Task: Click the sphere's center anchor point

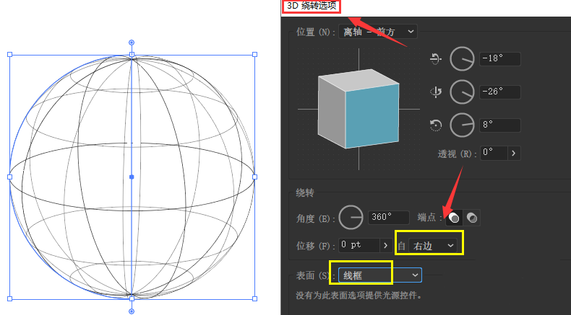Action: (132, 177)
